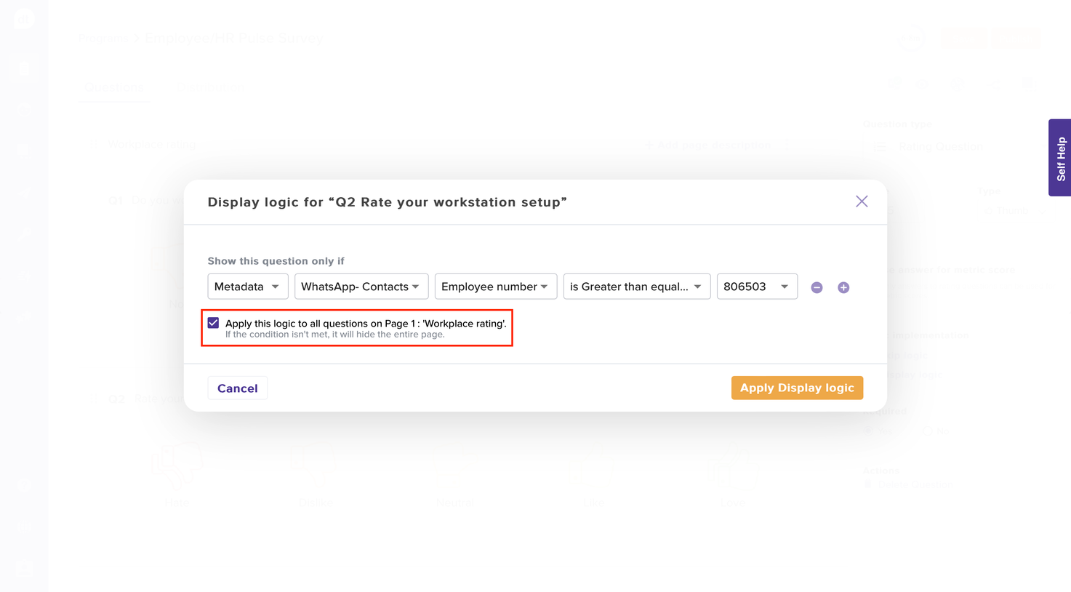Click the Apply Display logic button
The width and height of the screenshot is (1071, 592).
pos(797,388)
